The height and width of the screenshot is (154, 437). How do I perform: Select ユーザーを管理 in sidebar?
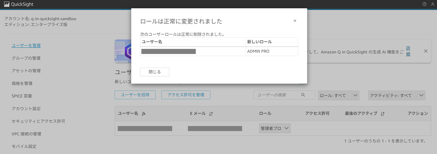click(x=26, y=45)
